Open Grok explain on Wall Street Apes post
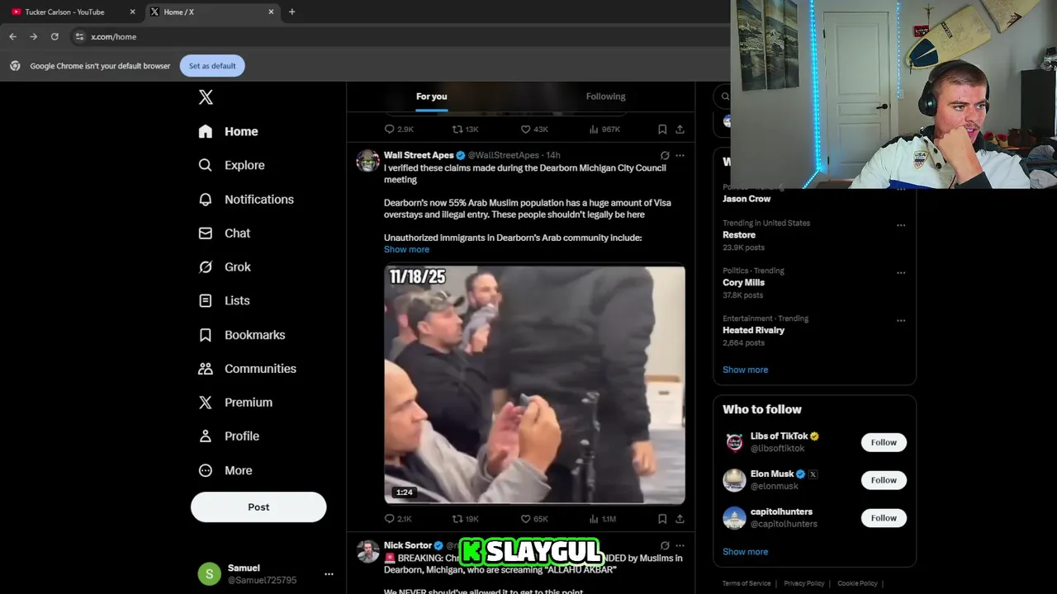 tap(665, 155)
